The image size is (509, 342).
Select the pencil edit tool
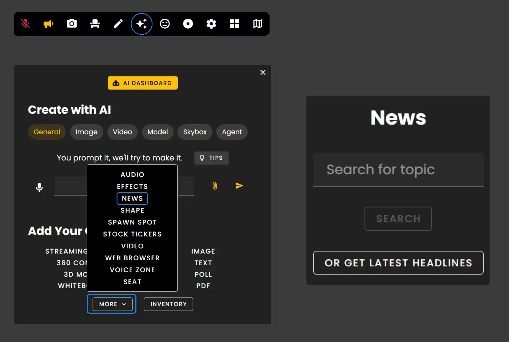pos(118,24)
